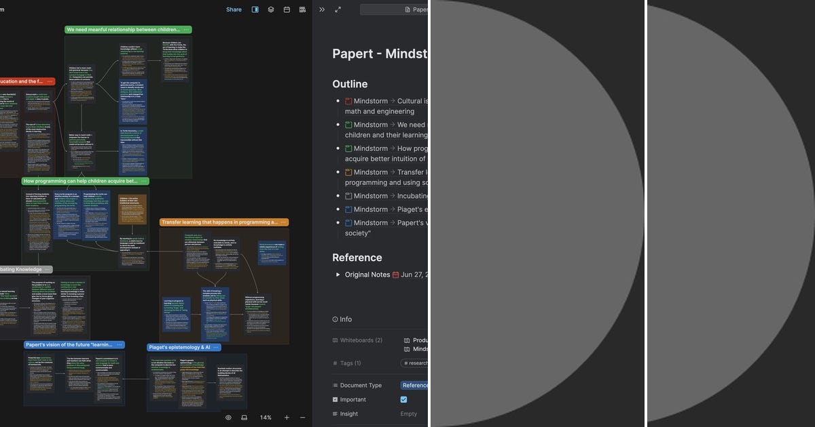This screenshot has width=815, height=427.
Task: Open the options menu on the 'We need meanful relationship' group
Action: pyautogui.click(x=186, y=30)
